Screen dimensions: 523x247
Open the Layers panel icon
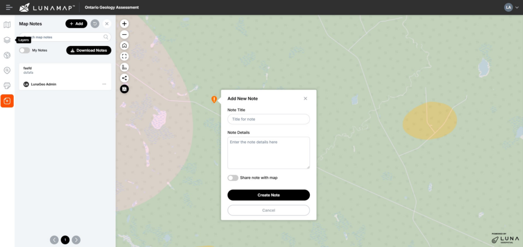pos(7,40)
